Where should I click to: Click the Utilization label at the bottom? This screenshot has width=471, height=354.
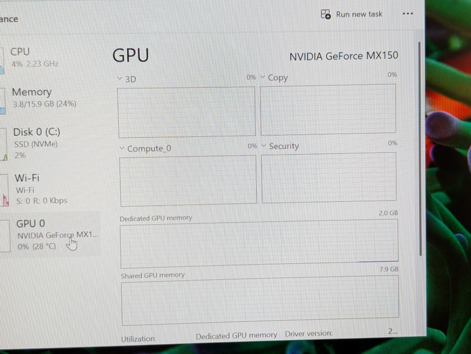(x=138, y=339)
